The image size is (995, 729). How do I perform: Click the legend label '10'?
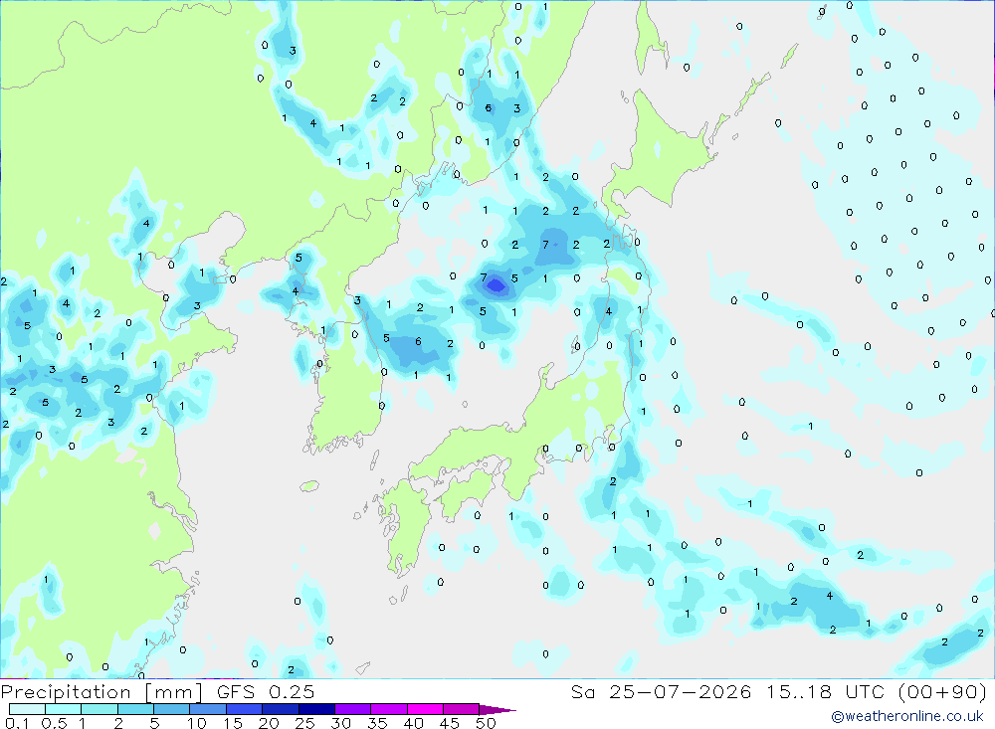point(197,723)
